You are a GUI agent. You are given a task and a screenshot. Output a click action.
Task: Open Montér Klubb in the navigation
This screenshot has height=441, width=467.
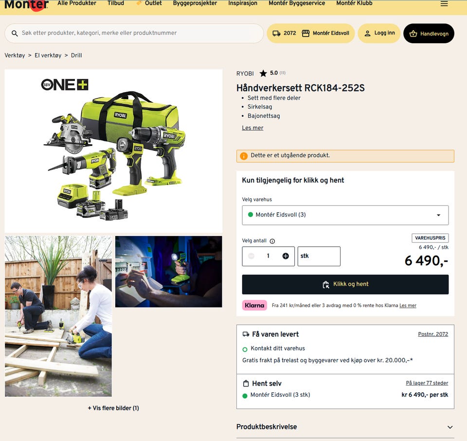[355, 3]
